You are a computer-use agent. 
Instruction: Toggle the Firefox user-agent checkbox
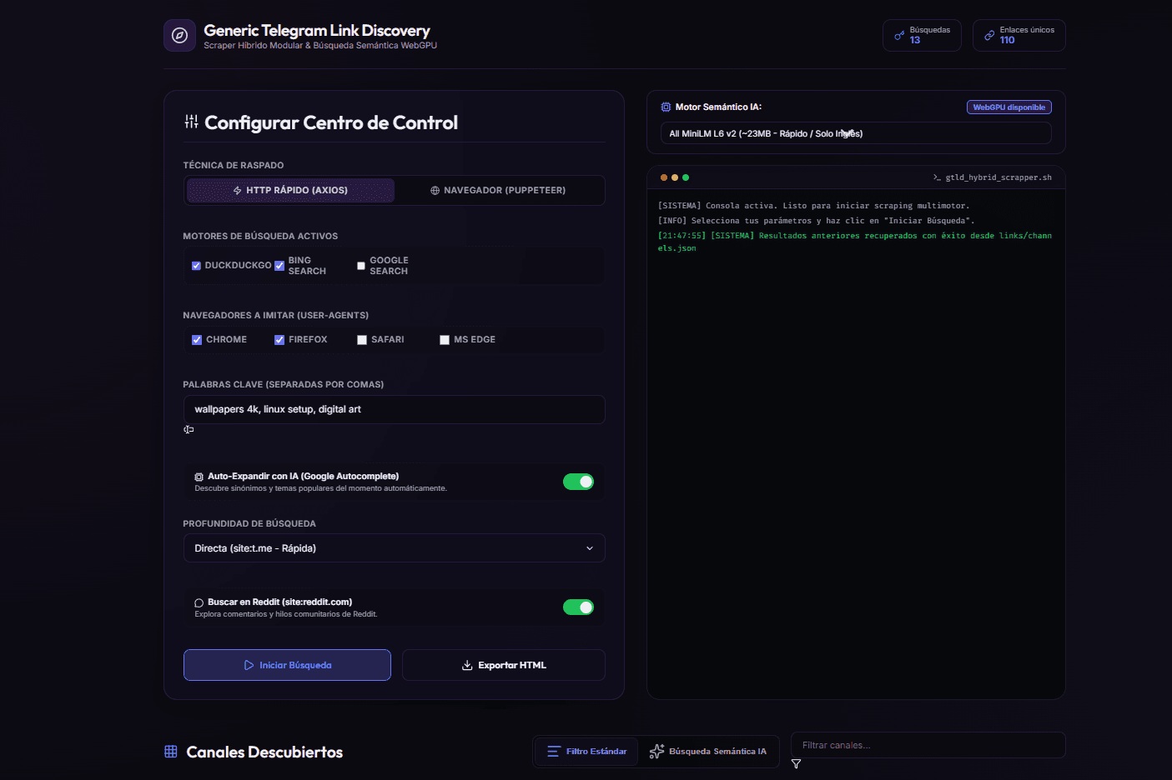[x=279, y=340]
